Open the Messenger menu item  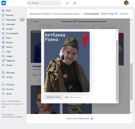pyautogui.click(x=11, y=20)
